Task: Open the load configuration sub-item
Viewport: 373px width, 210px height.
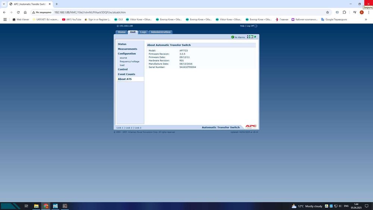Action: (x=122, y=65)
